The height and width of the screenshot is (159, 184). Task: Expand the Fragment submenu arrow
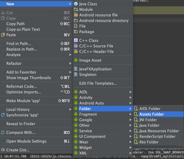(x=130, y=114)
